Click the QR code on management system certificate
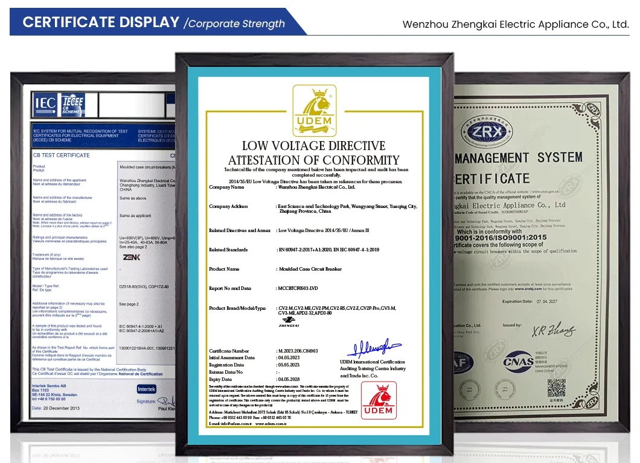640x463 pixels. pos(556,388)
